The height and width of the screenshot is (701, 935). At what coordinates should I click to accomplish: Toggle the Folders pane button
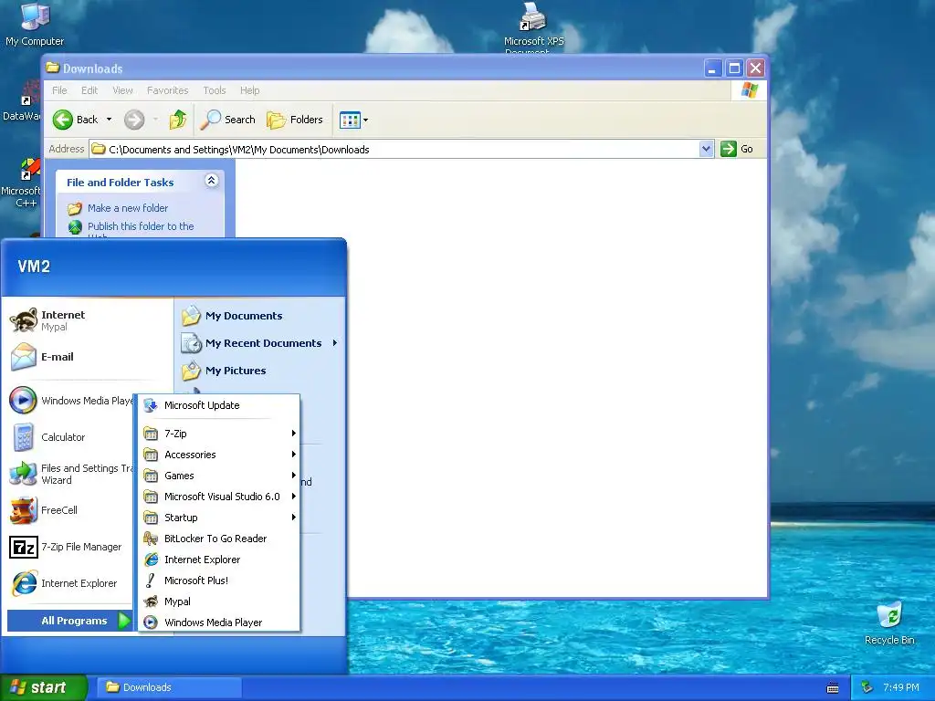(295, 120)
